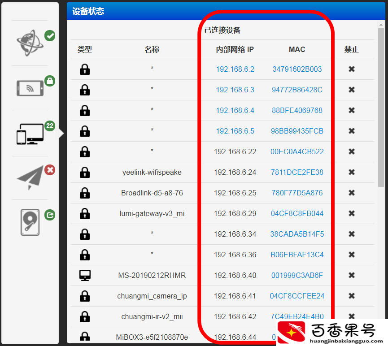Block device 192.168.6.36 with X icon
Image resolution: width=388 pixels, height=346 pixels.
pos(352,255)
